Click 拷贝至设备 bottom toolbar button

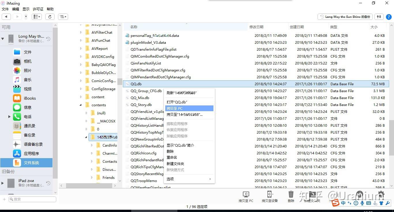(270, 197)
